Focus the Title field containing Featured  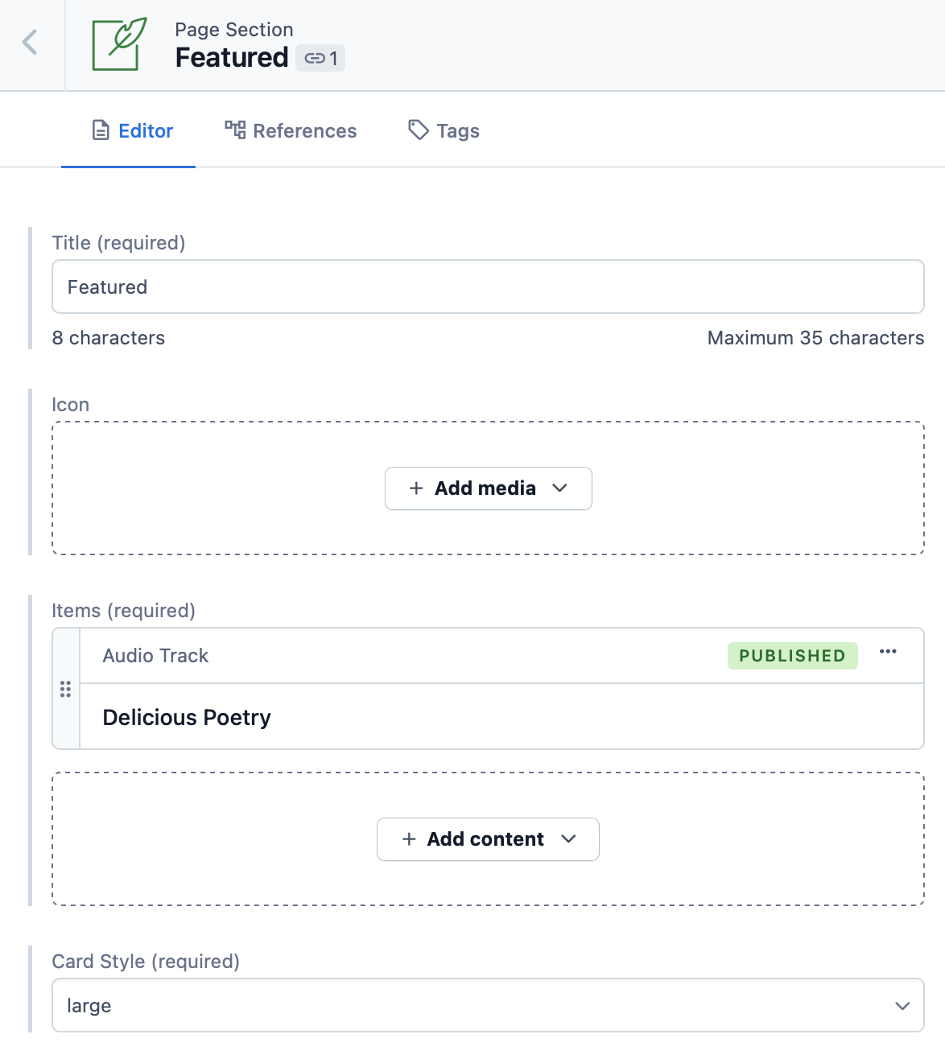[488, 286]
